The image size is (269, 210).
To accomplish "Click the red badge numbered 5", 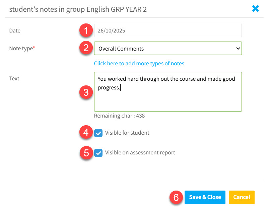I will tap(86, 153).
